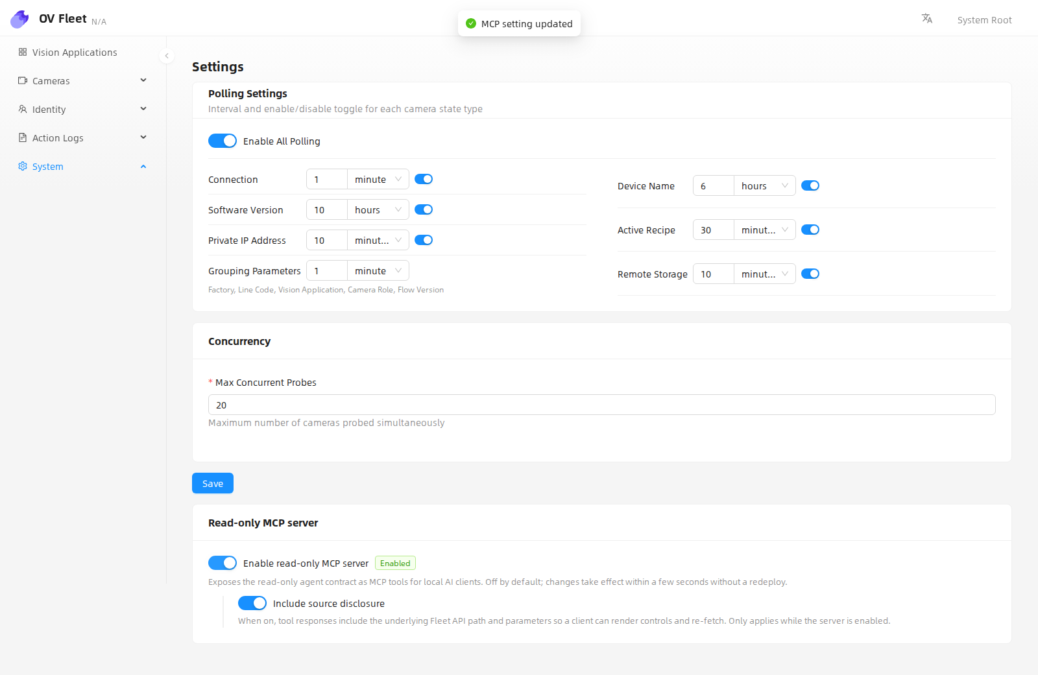Click the Connection interval number field
The height and width of the screenshot is (675, 1038).
(x=327, y=179)
